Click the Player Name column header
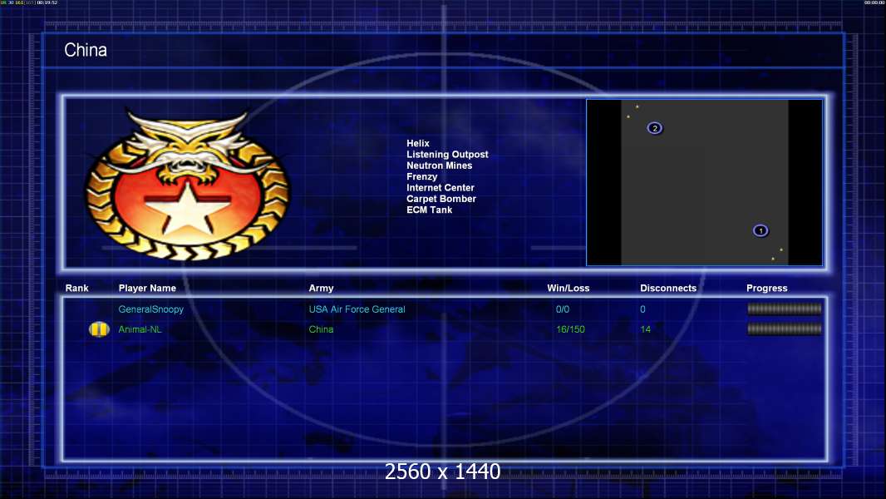The image size is (886, 499). point(147,289)
